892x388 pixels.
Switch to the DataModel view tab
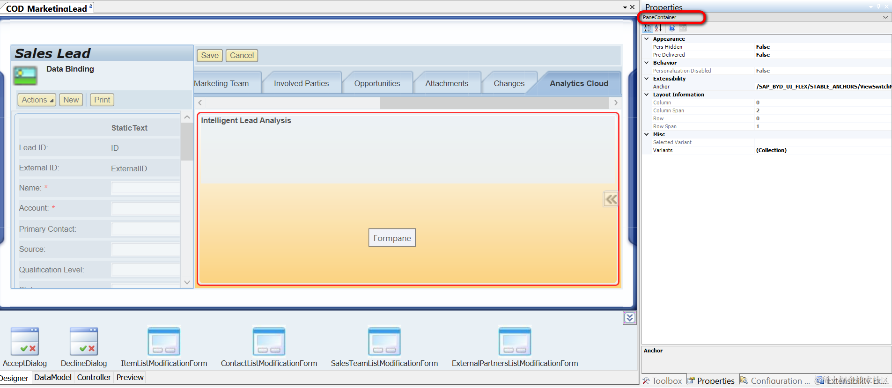coord(53,377)
